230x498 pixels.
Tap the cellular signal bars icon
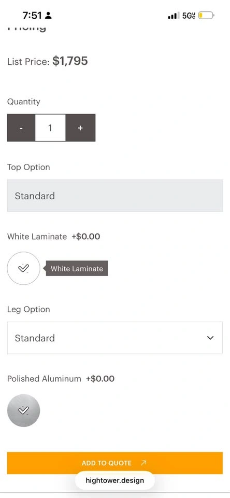tap(174, 15)
